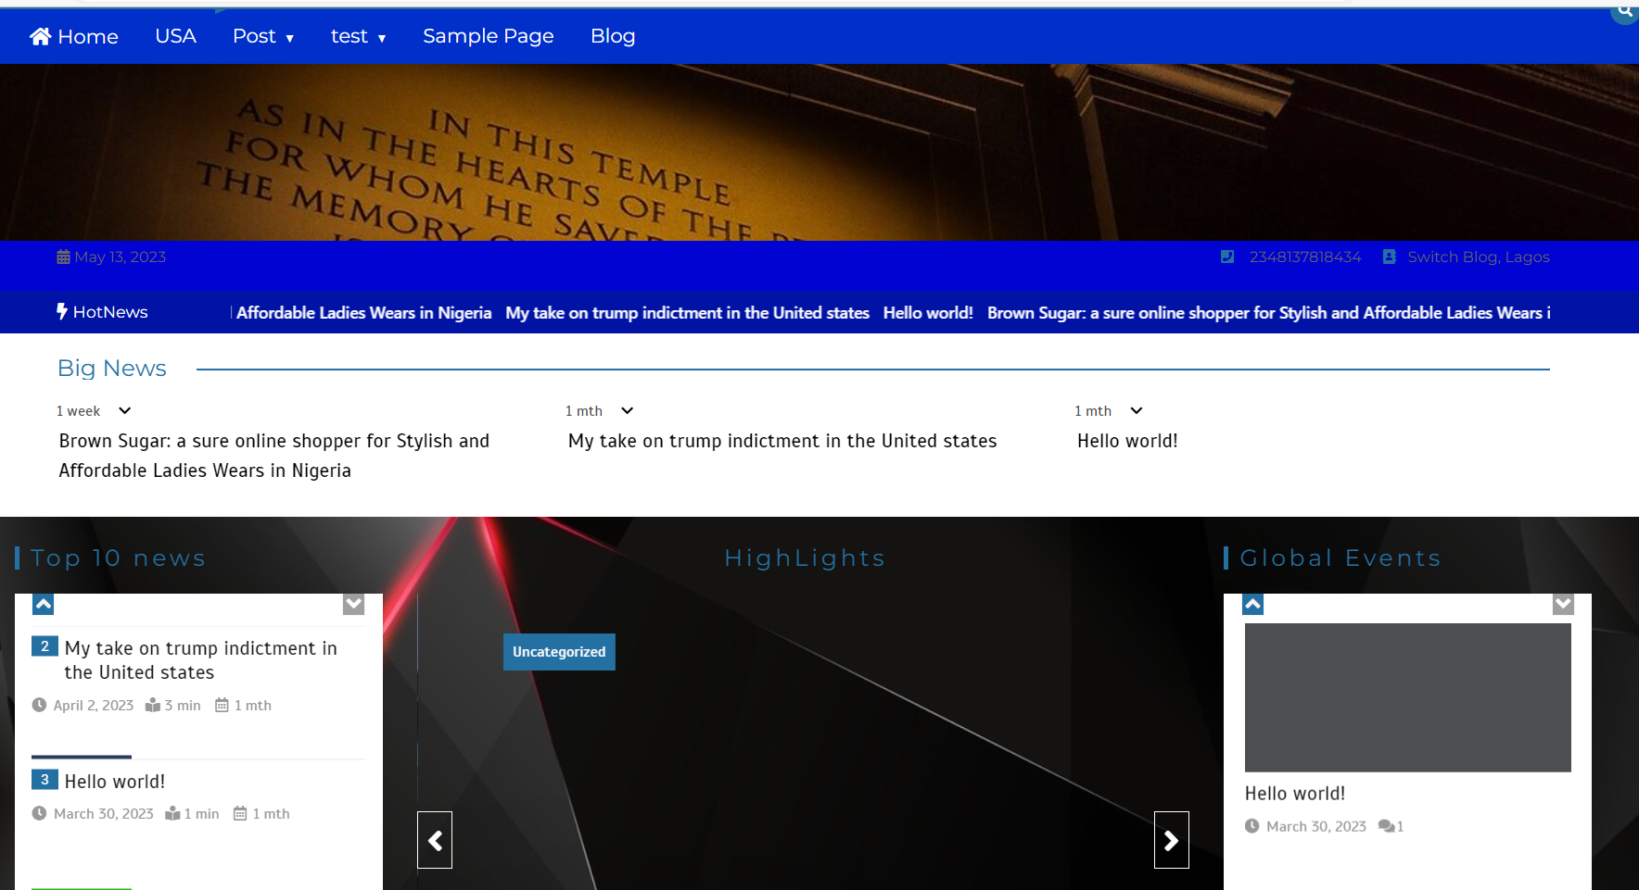Collapse the Global Events panel with up arrow
Screen dimensions: 1639x890
[x=1252, y=603]
